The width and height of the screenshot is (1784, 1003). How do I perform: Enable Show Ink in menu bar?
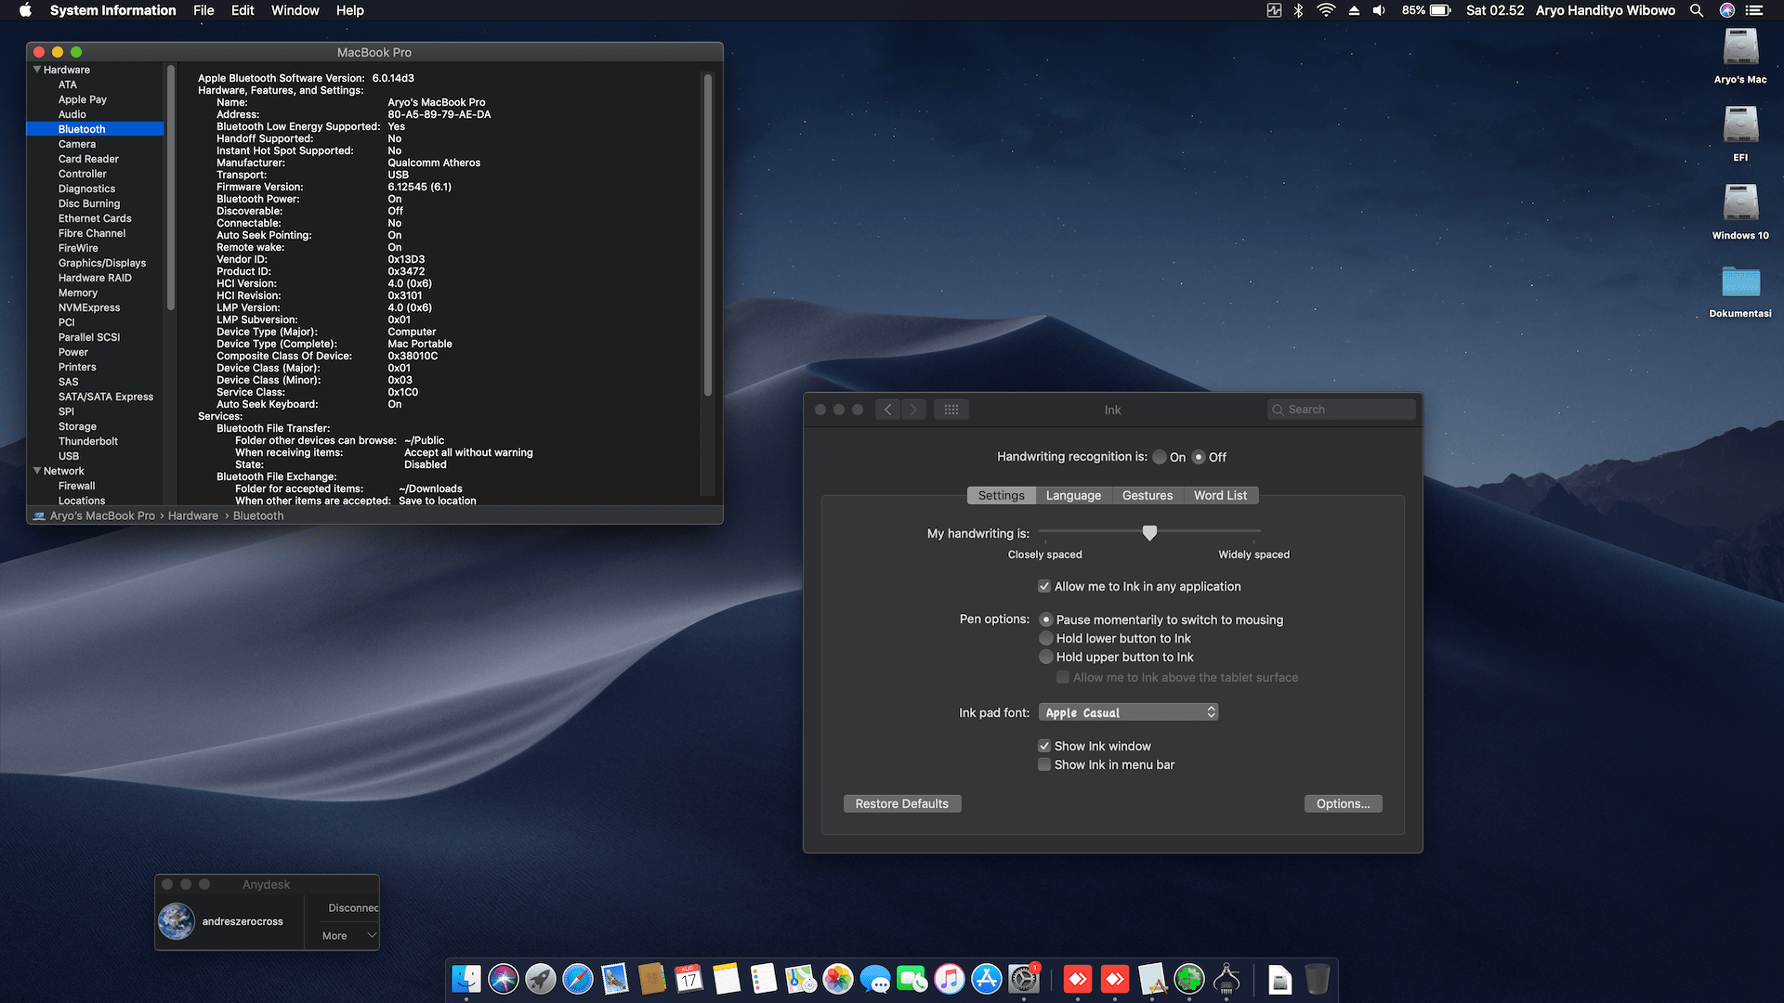[x=1044, y=764]
